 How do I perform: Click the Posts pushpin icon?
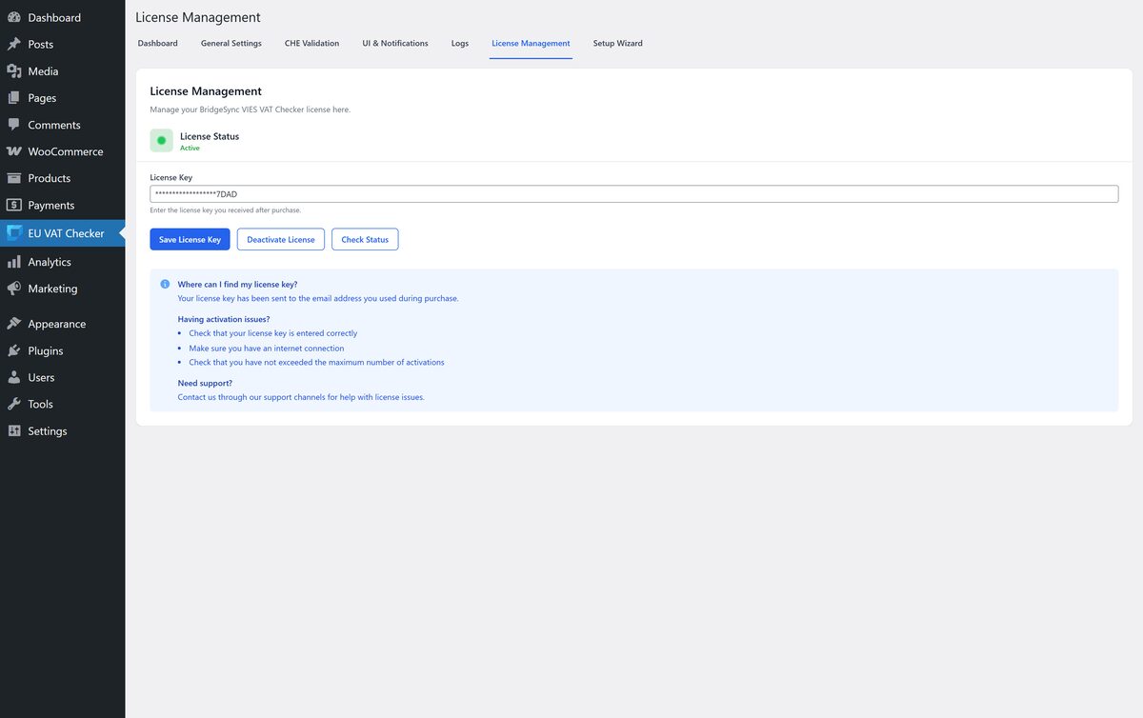pos(14,44)
